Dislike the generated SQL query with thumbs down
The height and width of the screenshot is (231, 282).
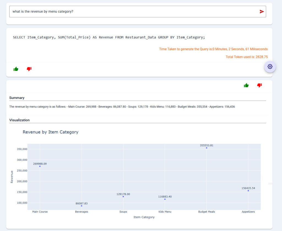click(x=29, y=69)
